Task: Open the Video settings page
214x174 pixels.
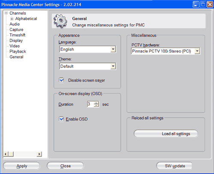Action: tap(15, 46)
